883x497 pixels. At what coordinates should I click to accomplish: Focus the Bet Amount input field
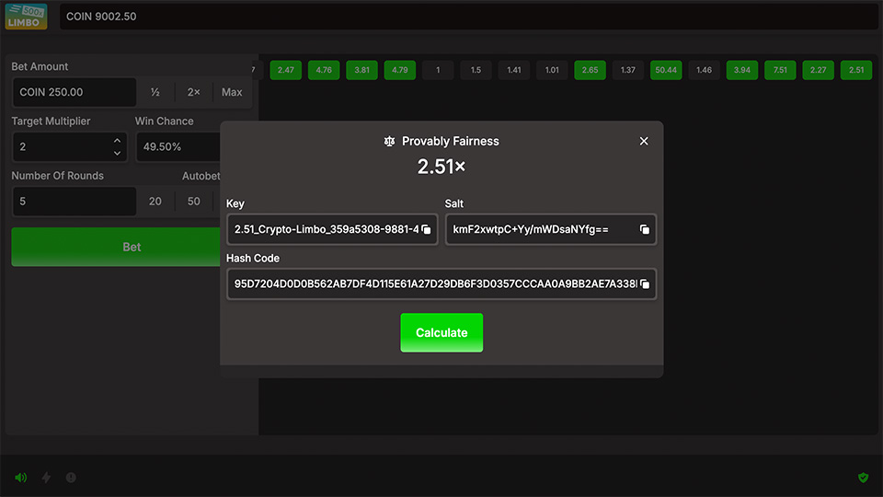pyautogui.click(x=75, y=92)
